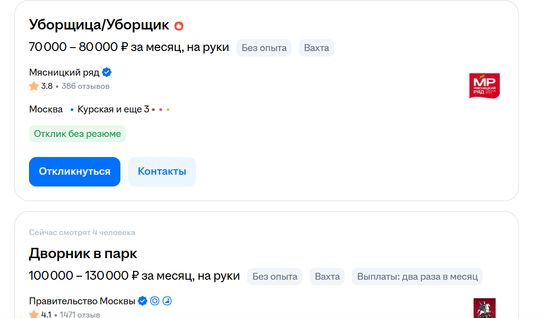
Task: Go to Мясницкий ряд employer page
Action: click(64, 73)
